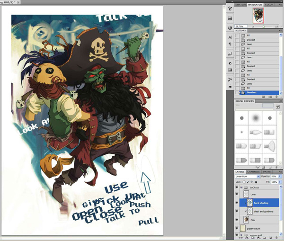Toggle lock position icon
The height and width of the screenshot is (241, 284).
(252, 182)
